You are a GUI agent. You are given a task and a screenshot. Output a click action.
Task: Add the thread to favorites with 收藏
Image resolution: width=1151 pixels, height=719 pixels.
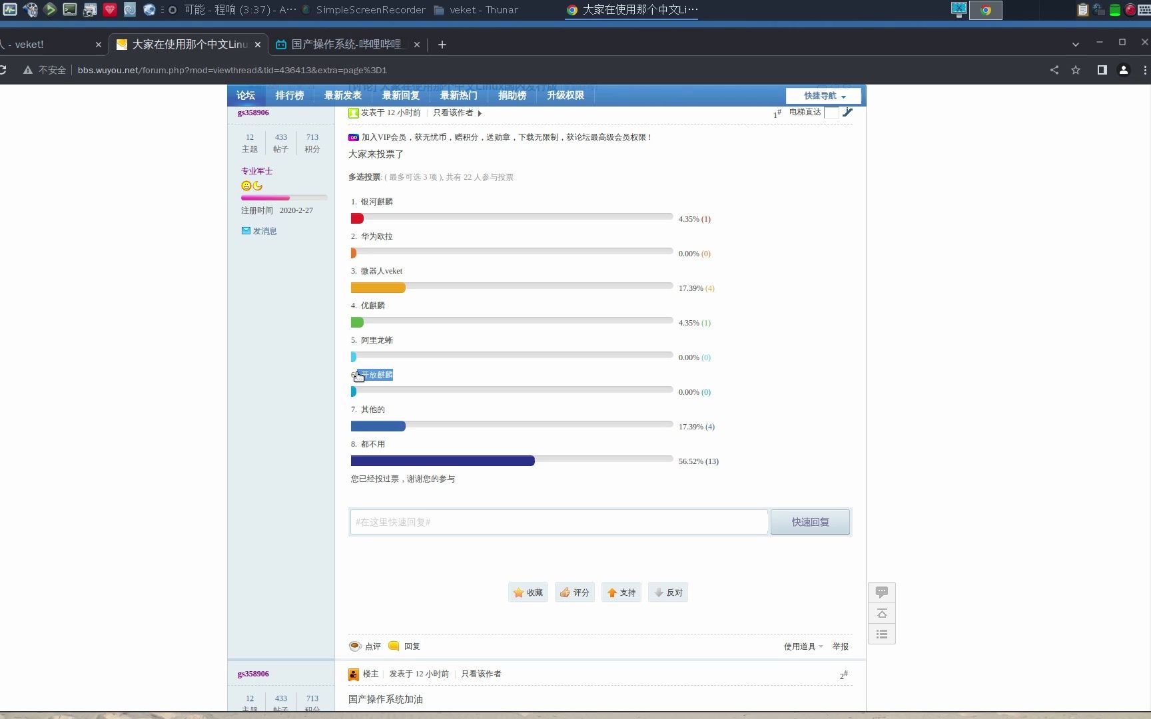528,593
